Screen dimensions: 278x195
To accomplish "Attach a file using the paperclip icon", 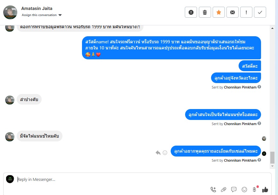I will coord(224,190).
